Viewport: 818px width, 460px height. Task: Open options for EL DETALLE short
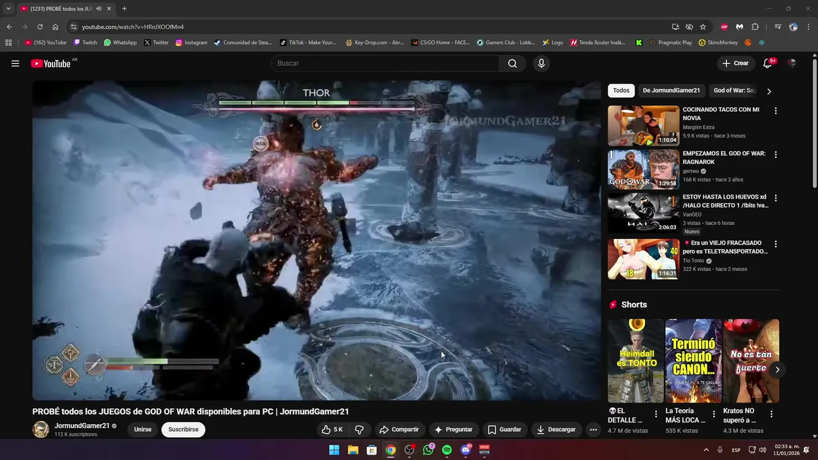point(656,414)
